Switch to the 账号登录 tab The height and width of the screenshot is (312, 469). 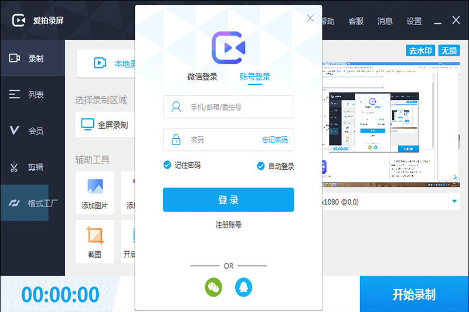pyautogui.click(x=255, y=77)
